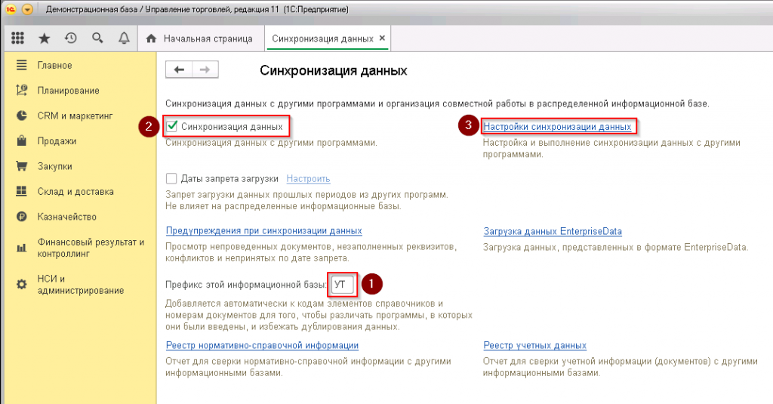Click the Продажи bag icon
The image size is (773, 404).
pyautogui.click(x=22, y=141)
